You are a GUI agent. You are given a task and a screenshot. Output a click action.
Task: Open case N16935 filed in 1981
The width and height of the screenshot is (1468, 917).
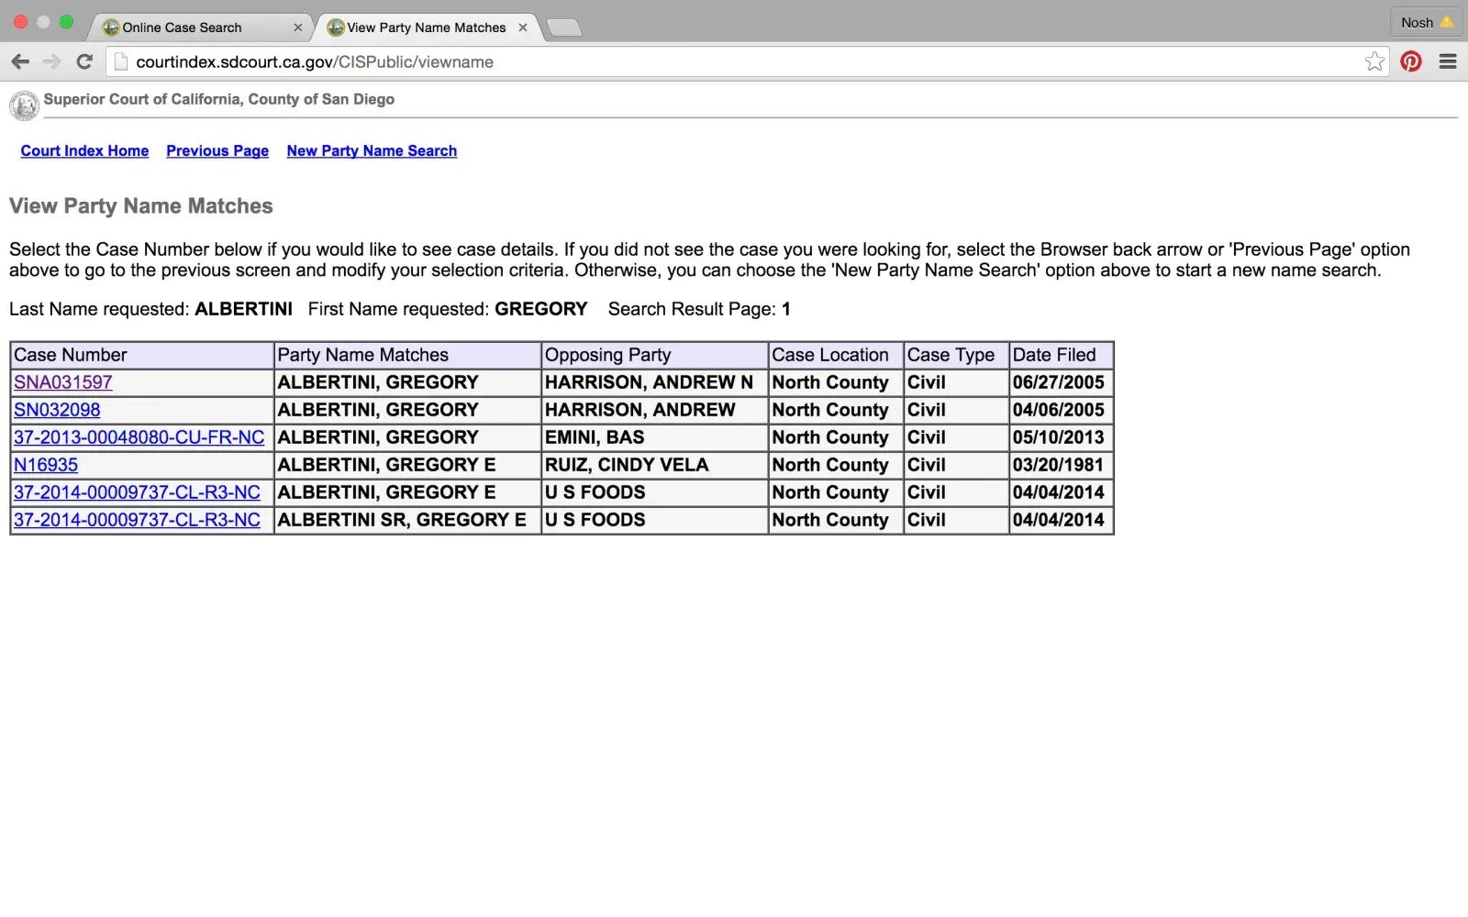tap(46, 465)
